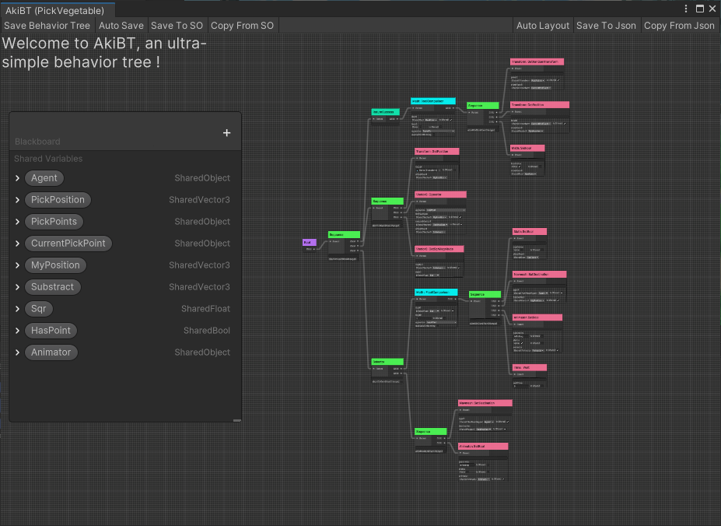Open the window kebab options menu
The image size is (721, 526).
(x=685, y=9)
